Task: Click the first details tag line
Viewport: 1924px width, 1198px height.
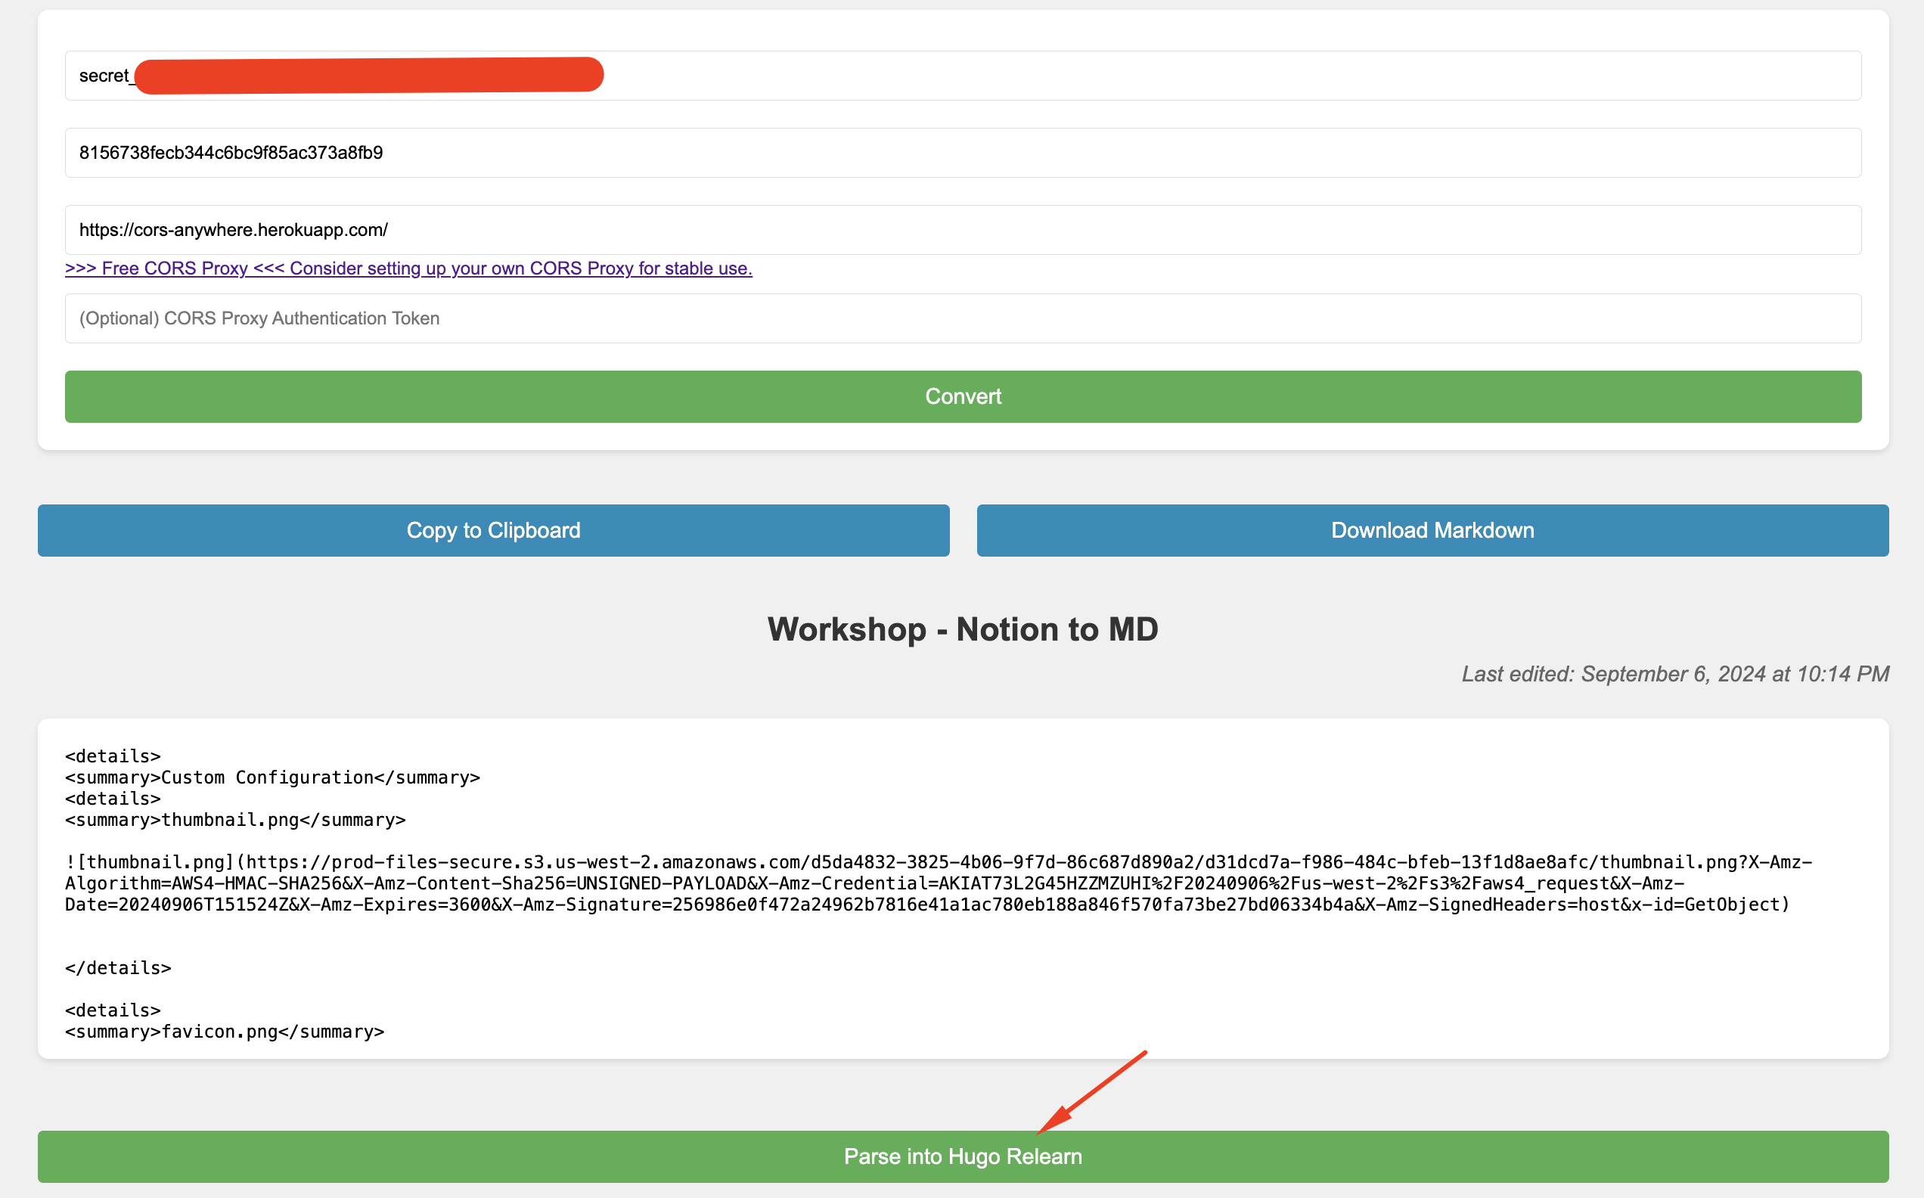Action: (x=113, y=756)
